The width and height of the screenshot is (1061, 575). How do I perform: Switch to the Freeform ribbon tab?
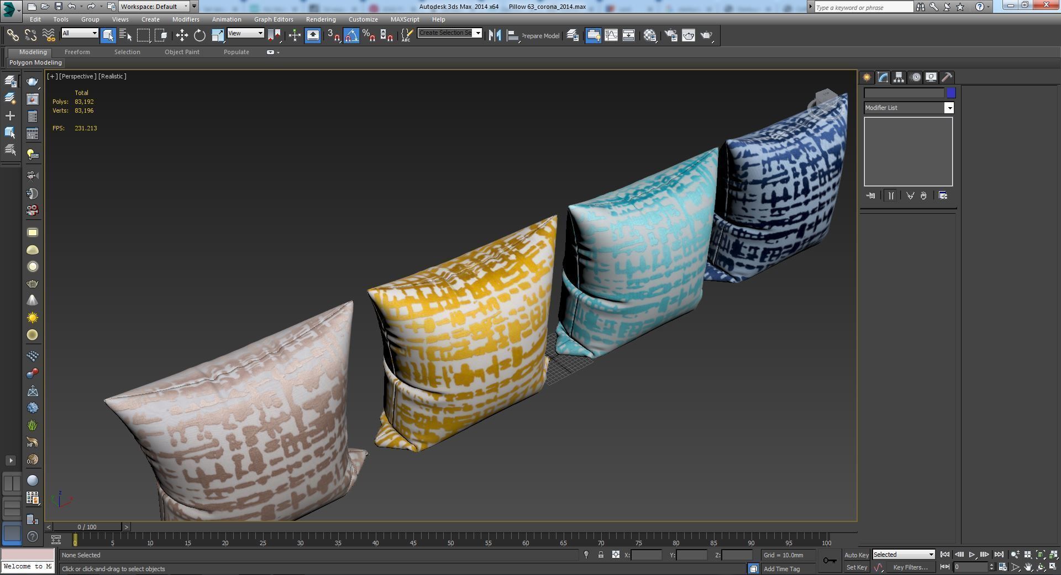77,52
